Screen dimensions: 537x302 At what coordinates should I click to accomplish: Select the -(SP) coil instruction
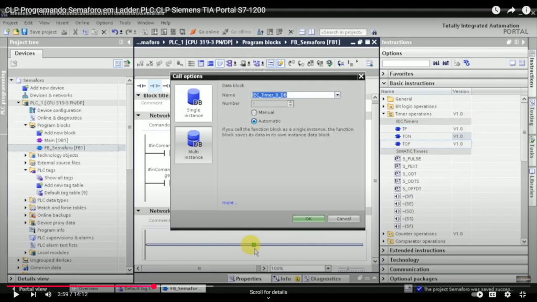[x=407, y=196]
